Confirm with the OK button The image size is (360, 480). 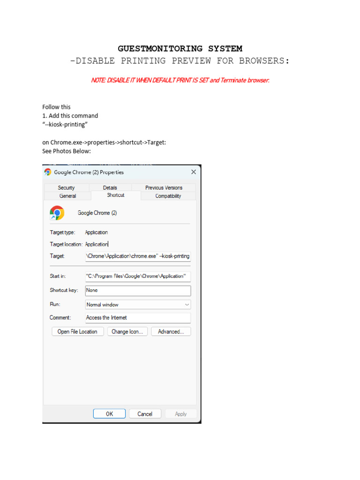[x=109, y=414]
